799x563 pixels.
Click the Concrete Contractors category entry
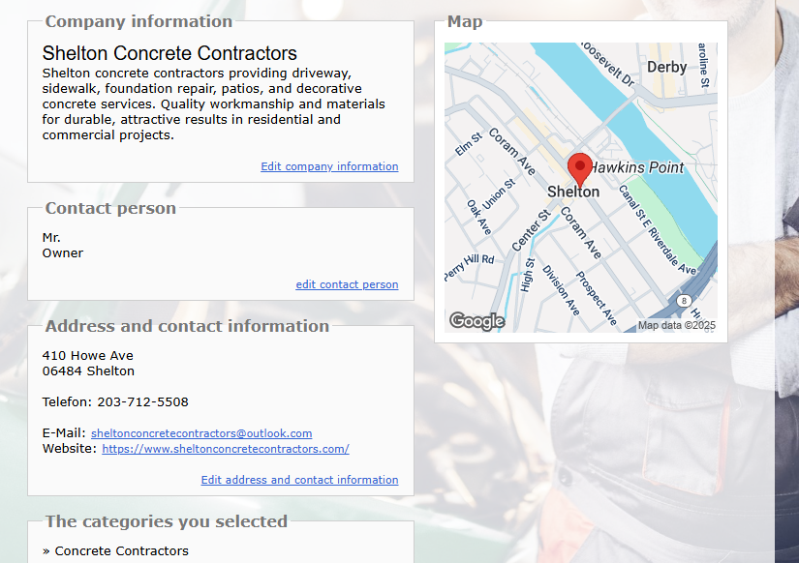[x=121, y=550]
